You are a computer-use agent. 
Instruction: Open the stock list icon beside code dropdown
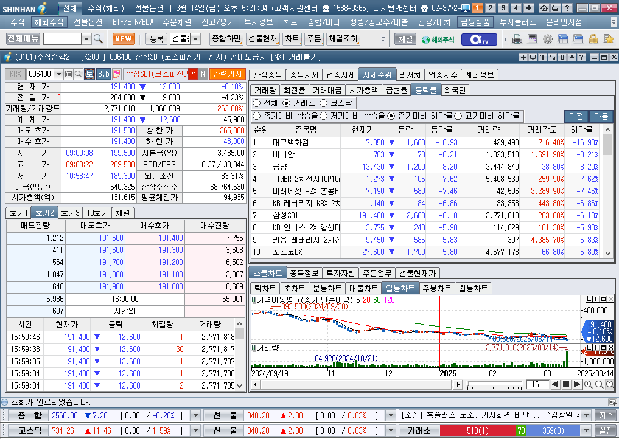(68, 74)
